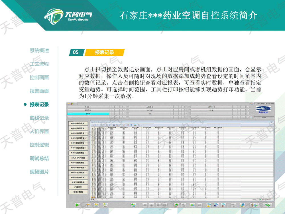Click the key icon in the bottom toolbar

(88, 205)
